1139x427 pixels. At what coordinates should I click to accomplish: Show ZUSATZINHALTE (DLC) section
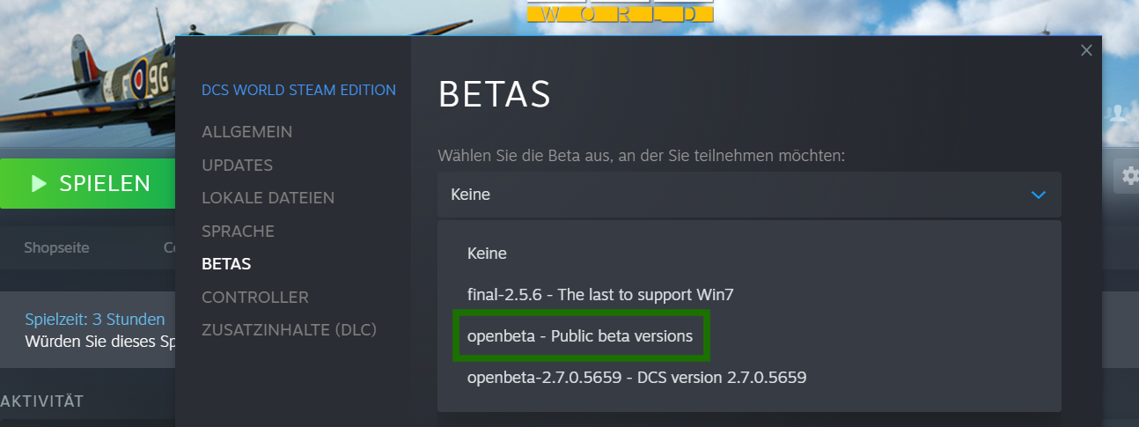click(289, 330)
